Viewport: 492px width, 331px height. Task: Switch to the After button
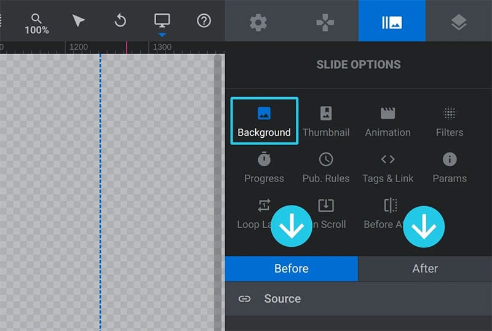pos(425,269)
